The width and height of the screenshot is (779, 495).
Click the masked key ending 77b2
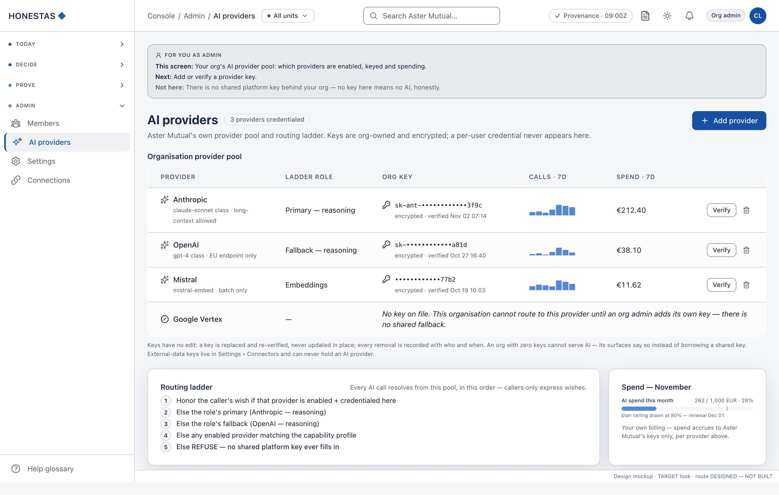coord(425,279)
